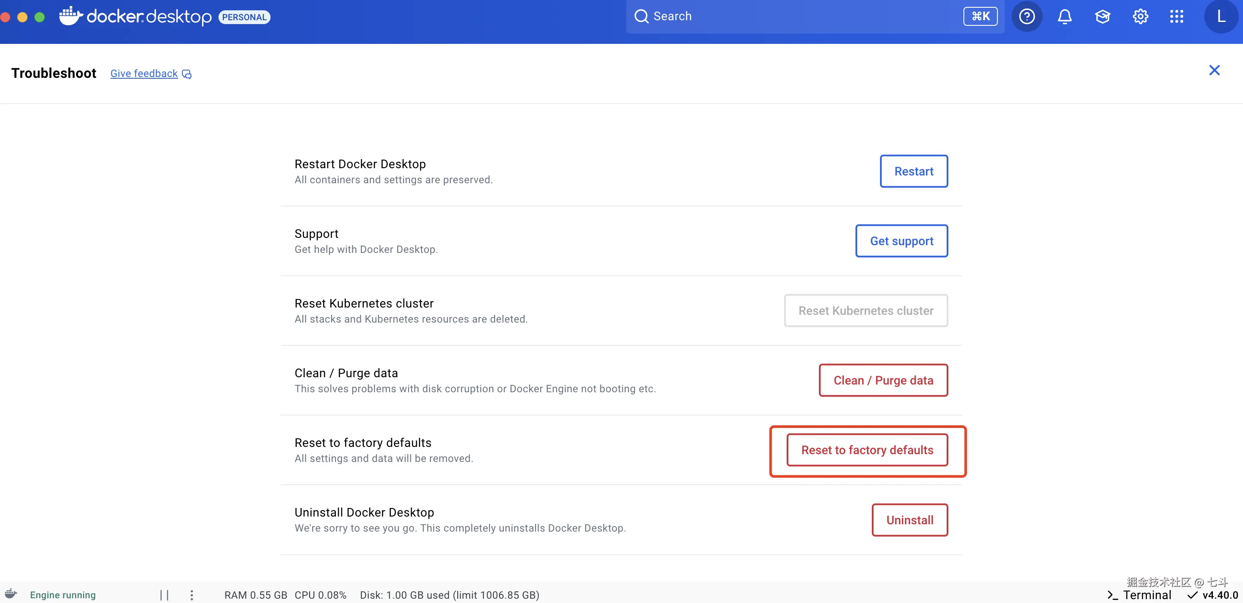Click the disk corruption description text
Image resolution: width=1243 pixels, height=603 pixels.
tap(475, 389)
